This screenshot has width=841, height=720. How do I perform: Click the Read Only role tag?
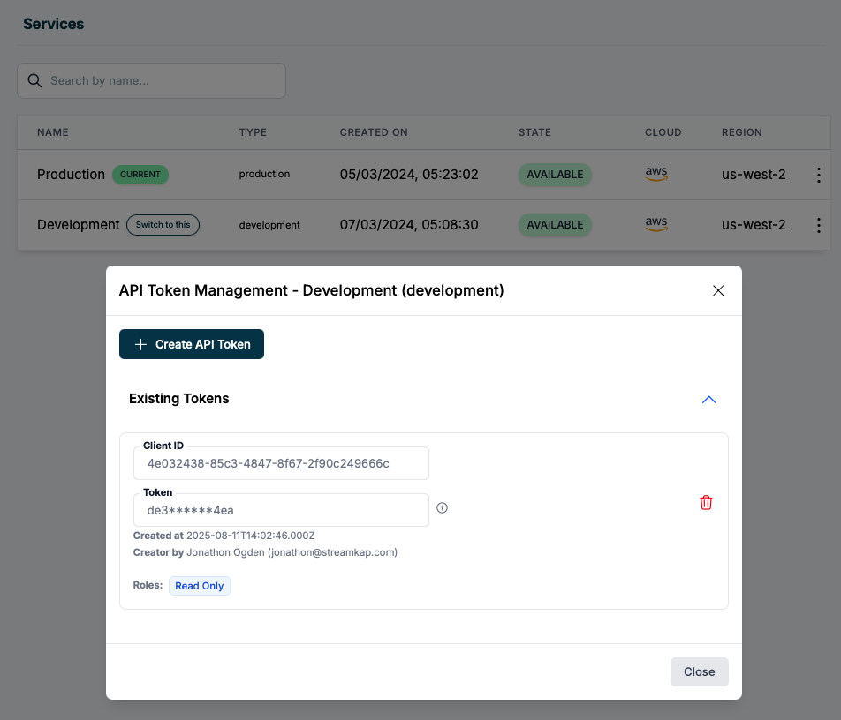pyautogui.click(x=200, y=586)
